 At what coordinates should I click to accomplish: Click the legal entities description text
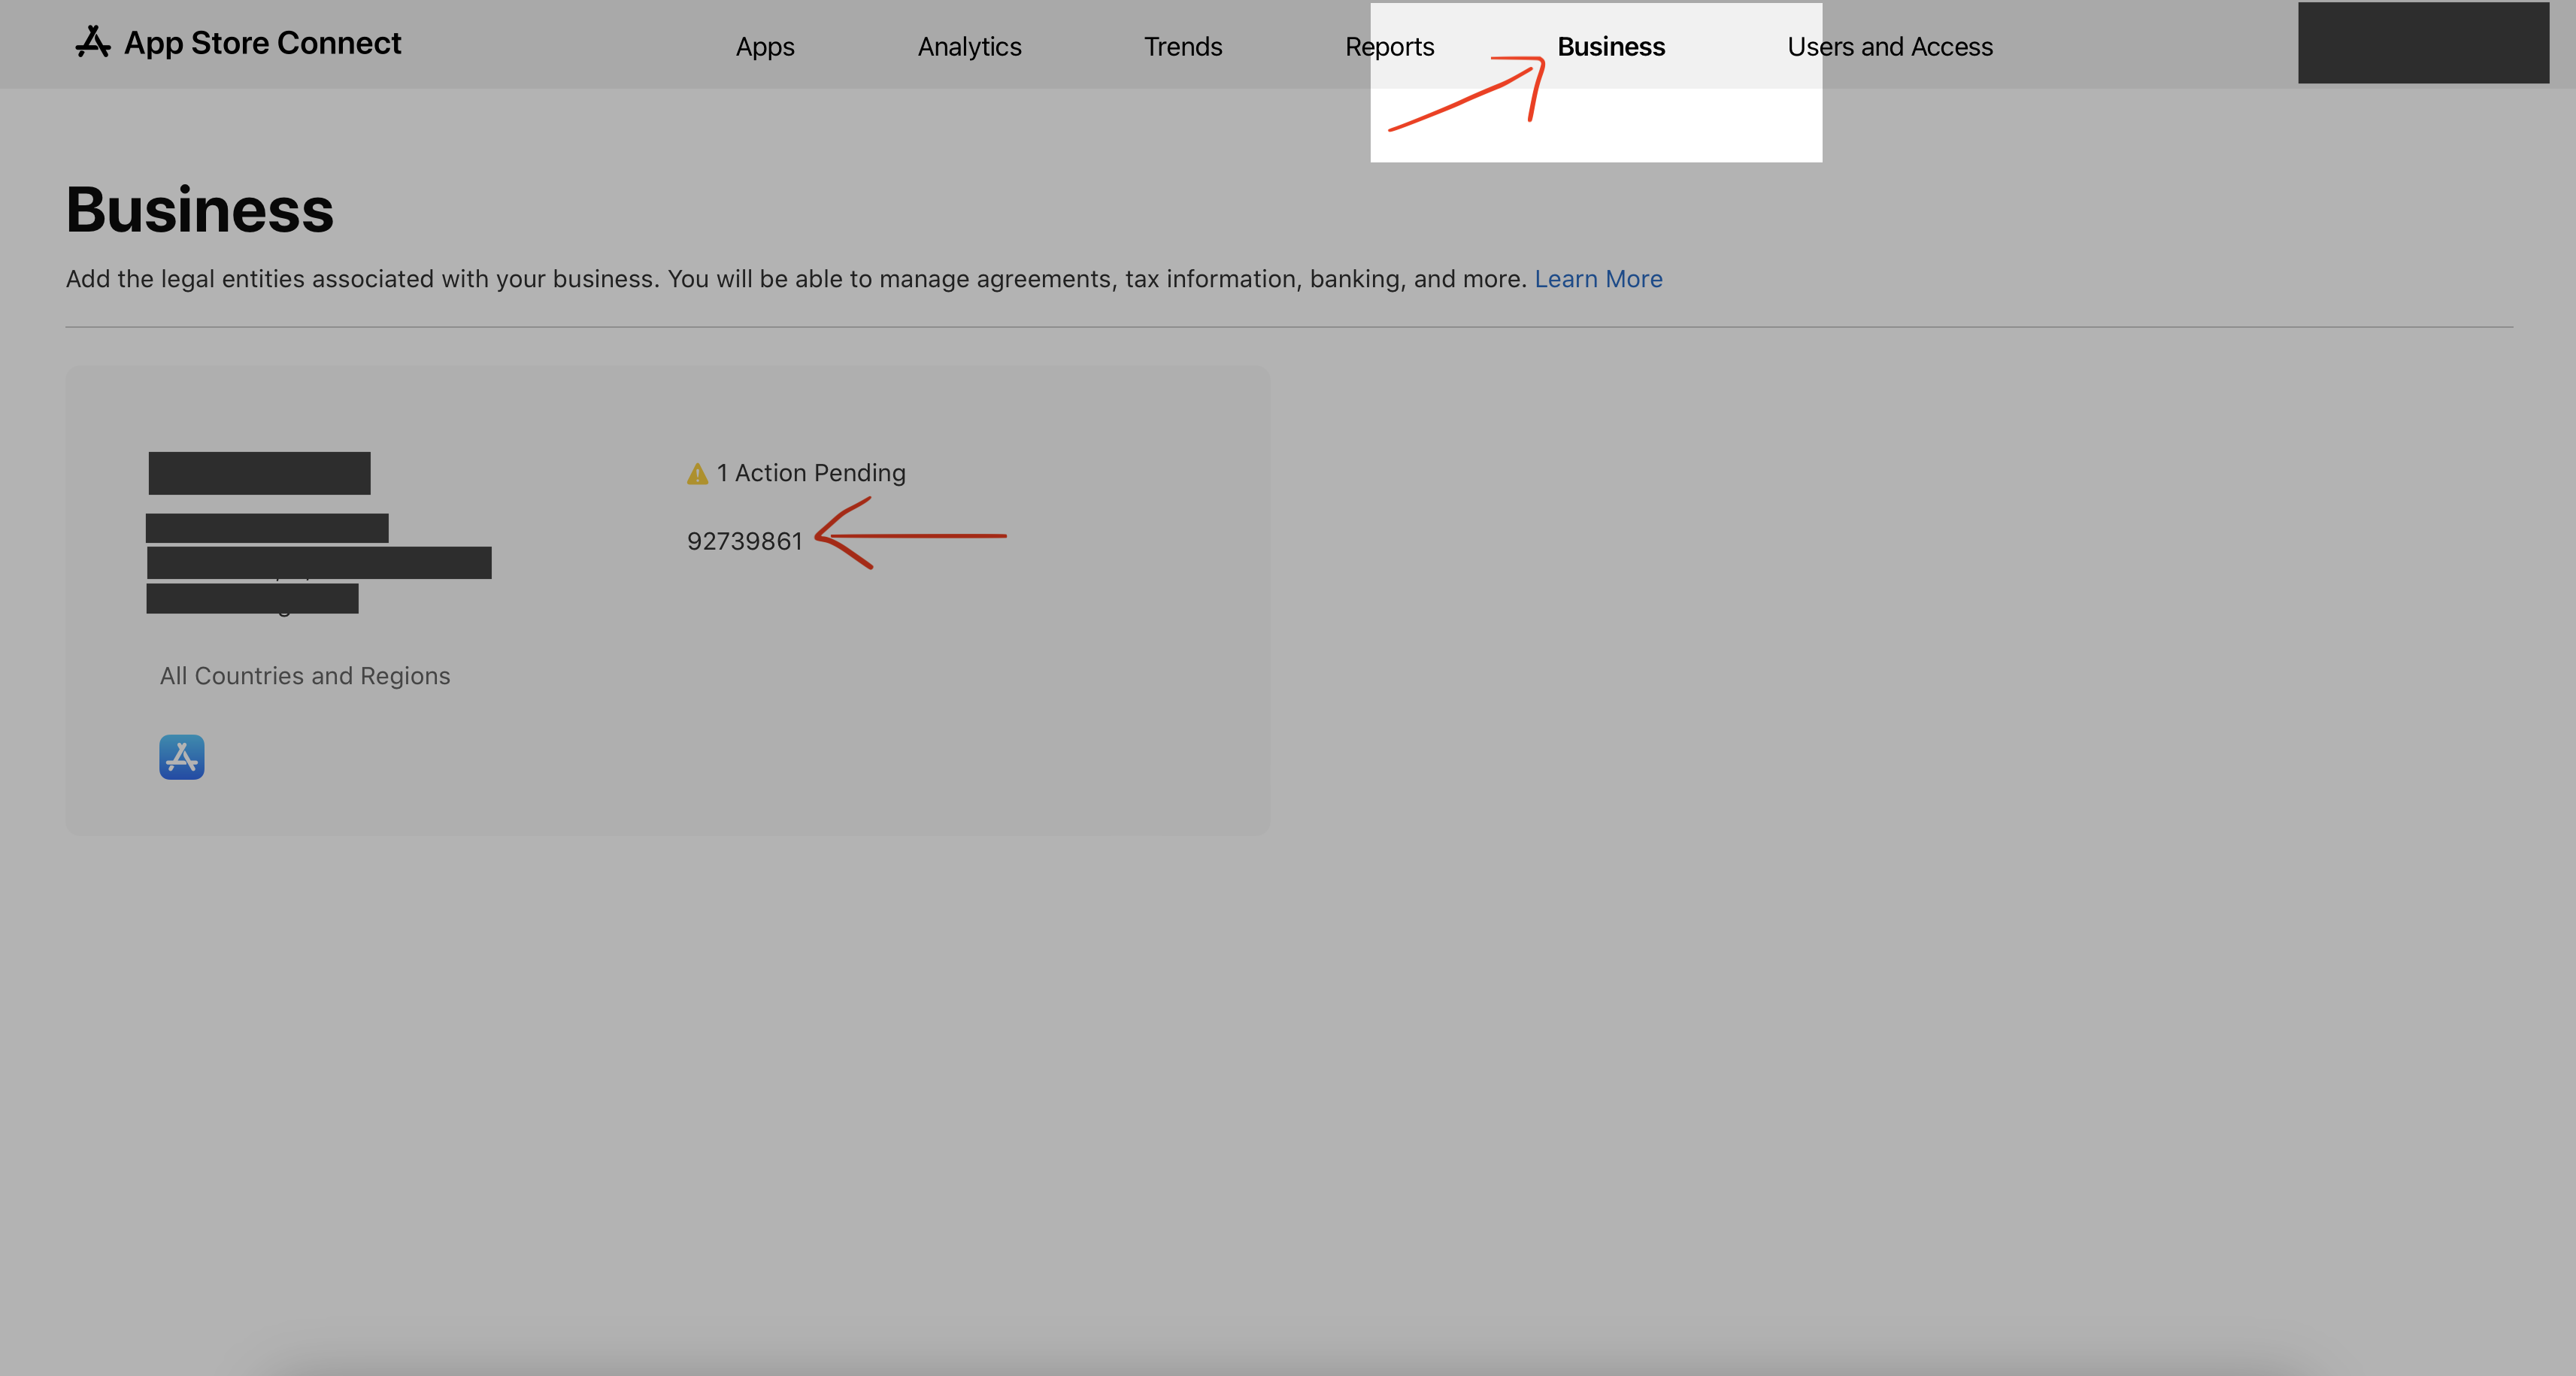tap(796, 279)
